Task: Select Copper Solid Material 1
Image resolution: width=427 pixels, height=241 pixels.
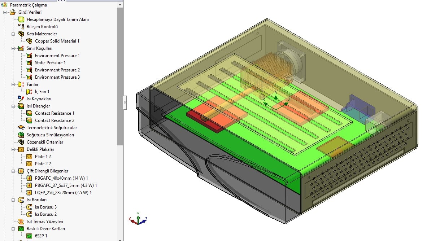Action: [x=57, y=41]
